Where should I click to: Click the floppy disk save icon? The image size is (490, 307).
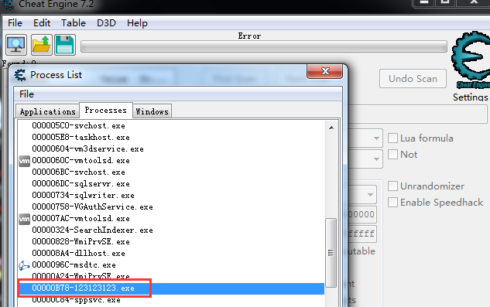tap(65, 45)
